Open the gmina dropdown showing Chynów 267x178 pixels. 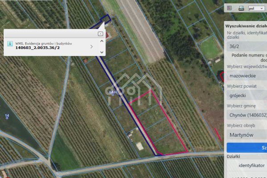(247, 115)
